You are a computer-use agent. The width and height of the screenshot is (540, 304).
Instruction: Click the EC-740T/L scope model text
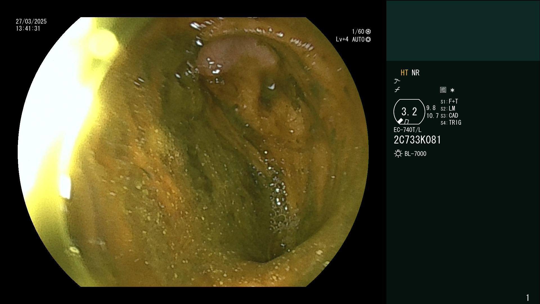coord(408,130)
